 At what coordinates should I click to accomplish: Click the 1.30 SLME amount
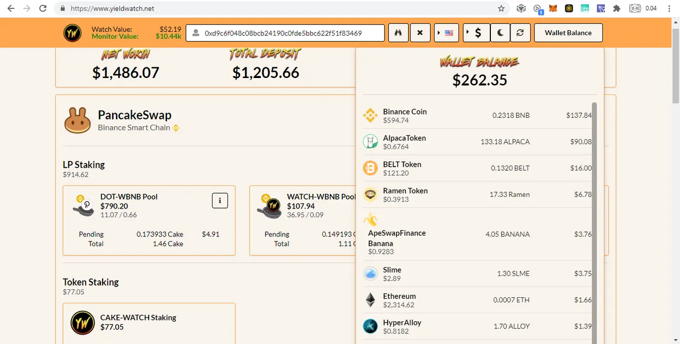(x=513, y=273)
